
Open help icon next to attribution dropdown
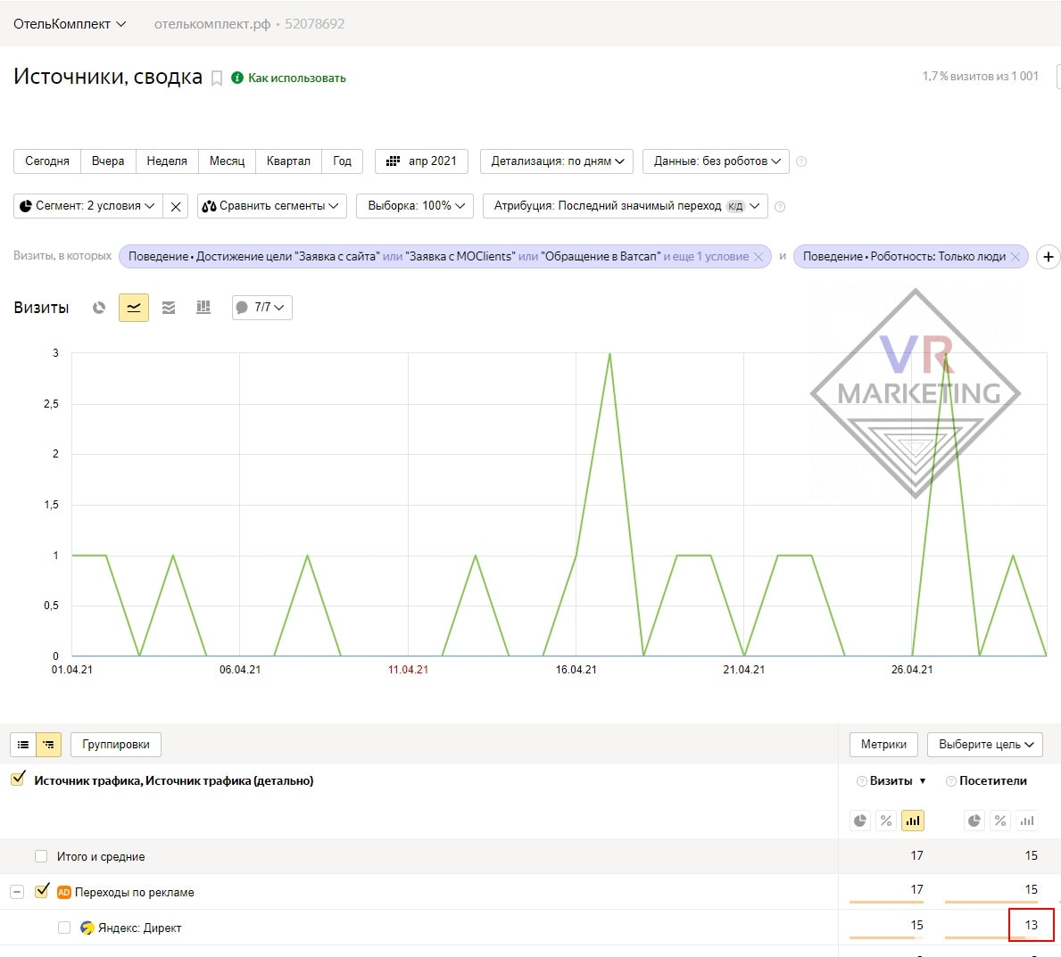[780, 207]
